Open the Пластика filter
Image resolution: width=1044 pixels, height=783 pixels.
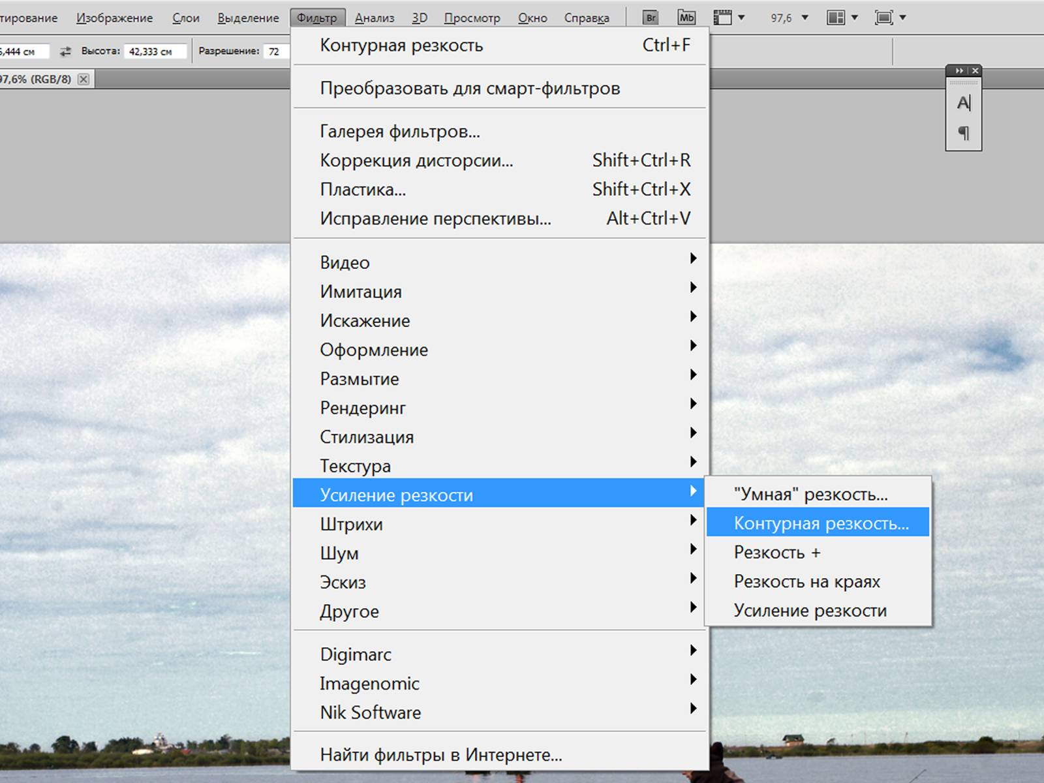tap(500, 189)
